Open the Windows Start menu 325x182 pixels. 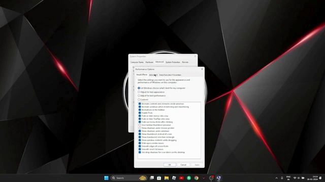[106, 178]
